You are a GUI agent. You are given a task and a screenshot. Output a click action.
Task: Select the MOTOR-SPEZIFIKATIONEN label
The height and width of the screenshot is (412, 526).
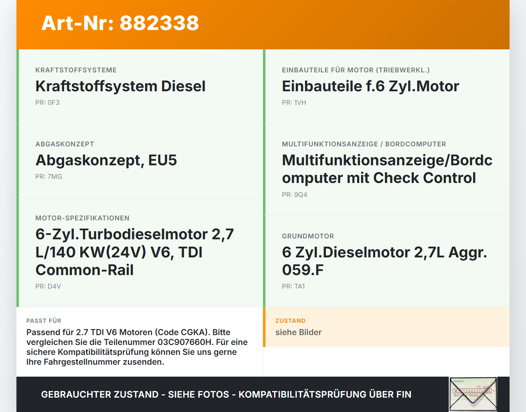pyautogui.click(x=82, y=218)
